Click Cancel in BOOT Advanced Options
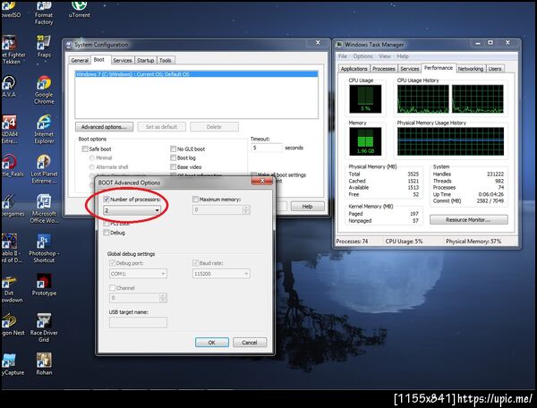 click(x=250, y=343)
